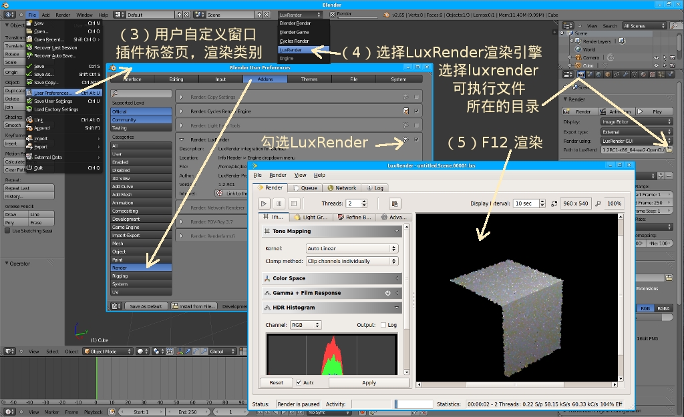Toggle the Cycles Render Engine addon checkbox

click(x=417, y=111)
